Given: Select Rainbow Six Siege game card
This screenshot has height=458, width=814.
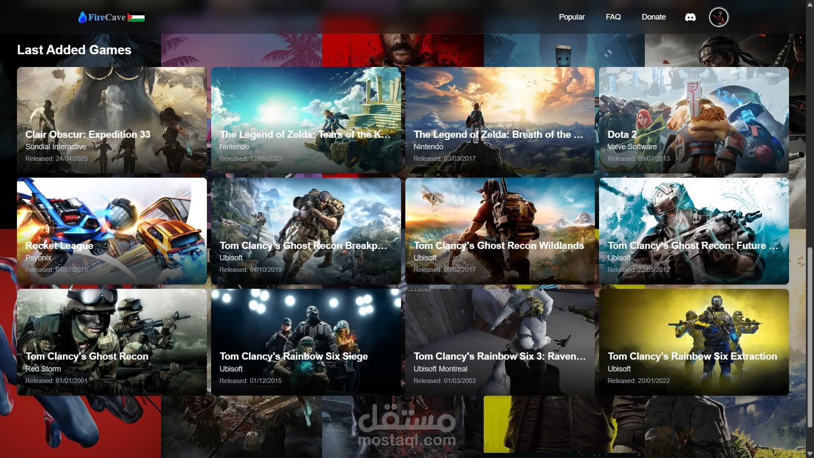Looking at the screenshot, I should click(306, 342).
